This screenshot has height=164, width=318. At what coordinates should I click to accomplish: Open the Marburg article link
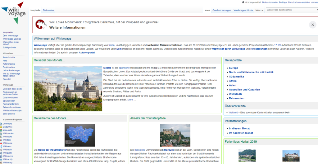point(169,150)
